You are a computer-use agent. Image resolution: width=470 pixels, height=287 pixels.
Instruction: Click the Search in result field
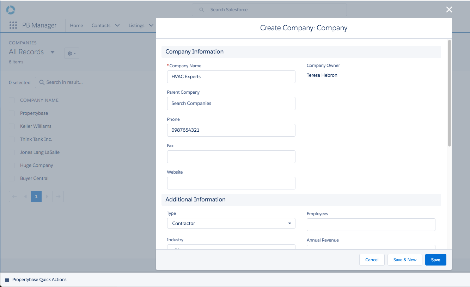click(95, 82)
